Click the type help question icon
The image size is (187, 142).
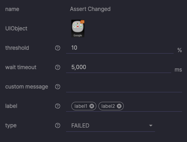click(x=58, y=125)
